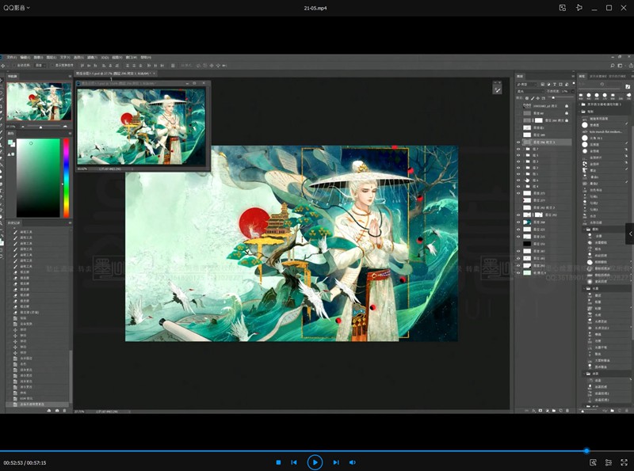Mute the player volume speaker icon
Image resolution: width=634 pixels, height=471 pixels.
tap(353, 462)
